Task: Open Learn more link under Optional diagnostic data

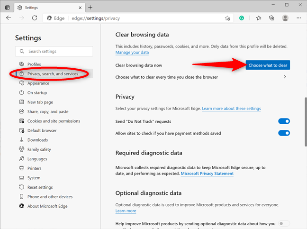Action: tap(126, 211)
